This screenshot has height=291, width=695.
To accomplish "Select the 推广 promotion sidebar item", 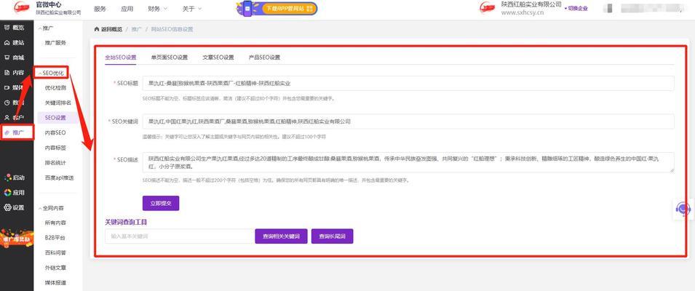I will pyautogui.click(x=17, y=132).
